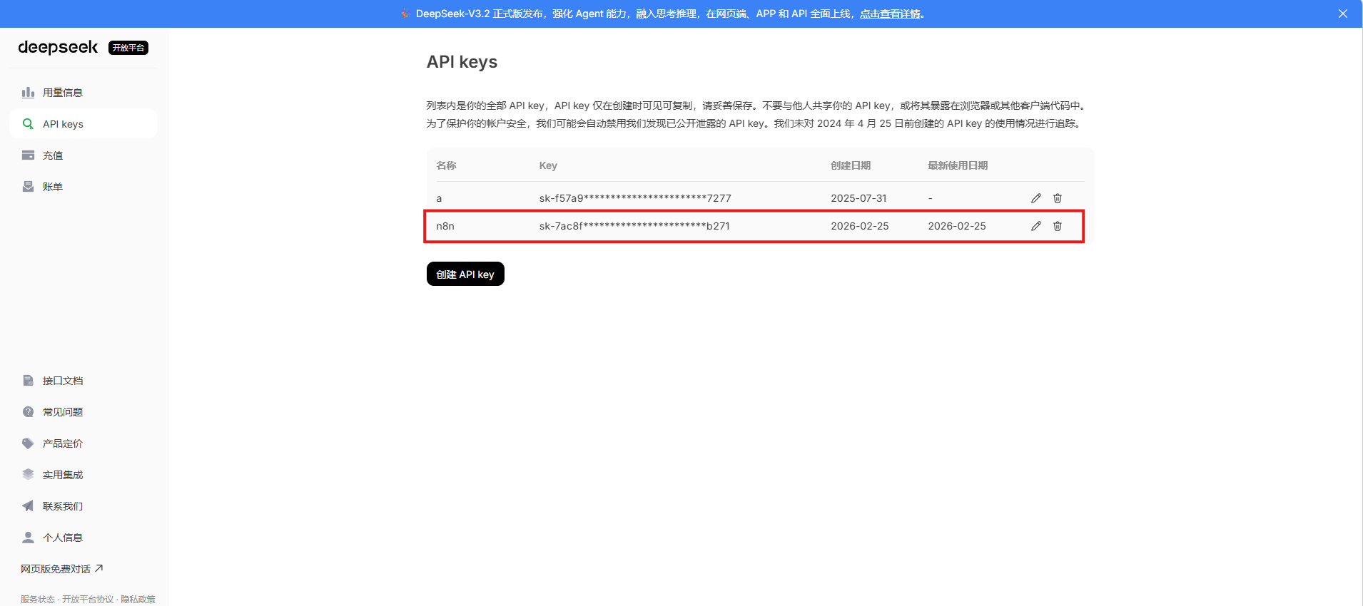The image size is (1363, 606).
Task: Click the 服务状态 footer link
Action: coord(37,599)
